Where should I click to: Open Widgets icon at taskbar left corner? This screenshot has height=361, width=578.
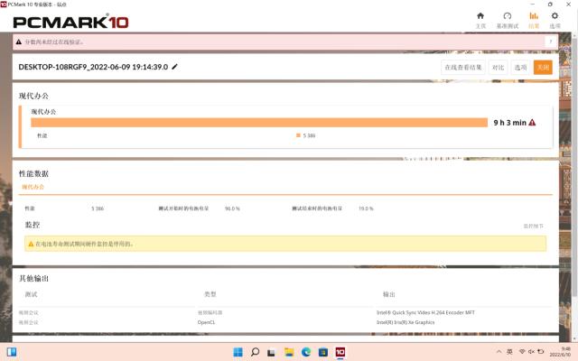(x=12, y=352)
